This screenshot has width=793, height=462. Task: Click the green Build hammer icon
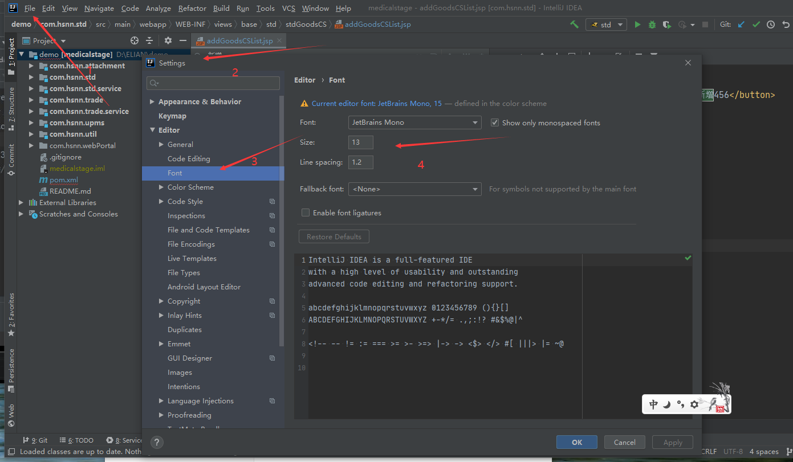pyautogui.click(x=575, y=24)
